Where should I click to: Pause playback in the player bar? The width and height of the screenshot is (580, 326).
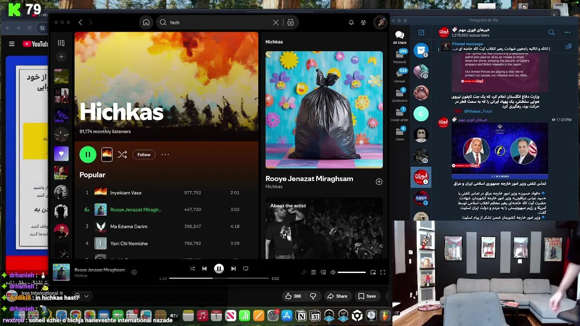tap(219, 268)
